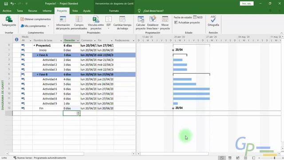The image size is (284, 160).
Task: Open Cambiar tiempo de trabajo
Action: tap(122, 23)
